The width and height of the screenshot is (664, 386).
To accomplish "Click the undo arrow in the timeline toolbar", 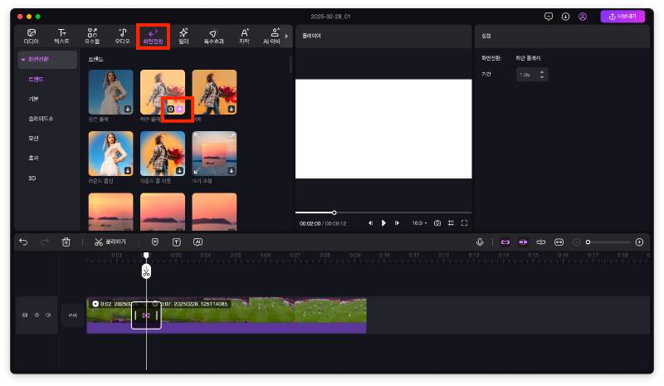I will (23, 242).
